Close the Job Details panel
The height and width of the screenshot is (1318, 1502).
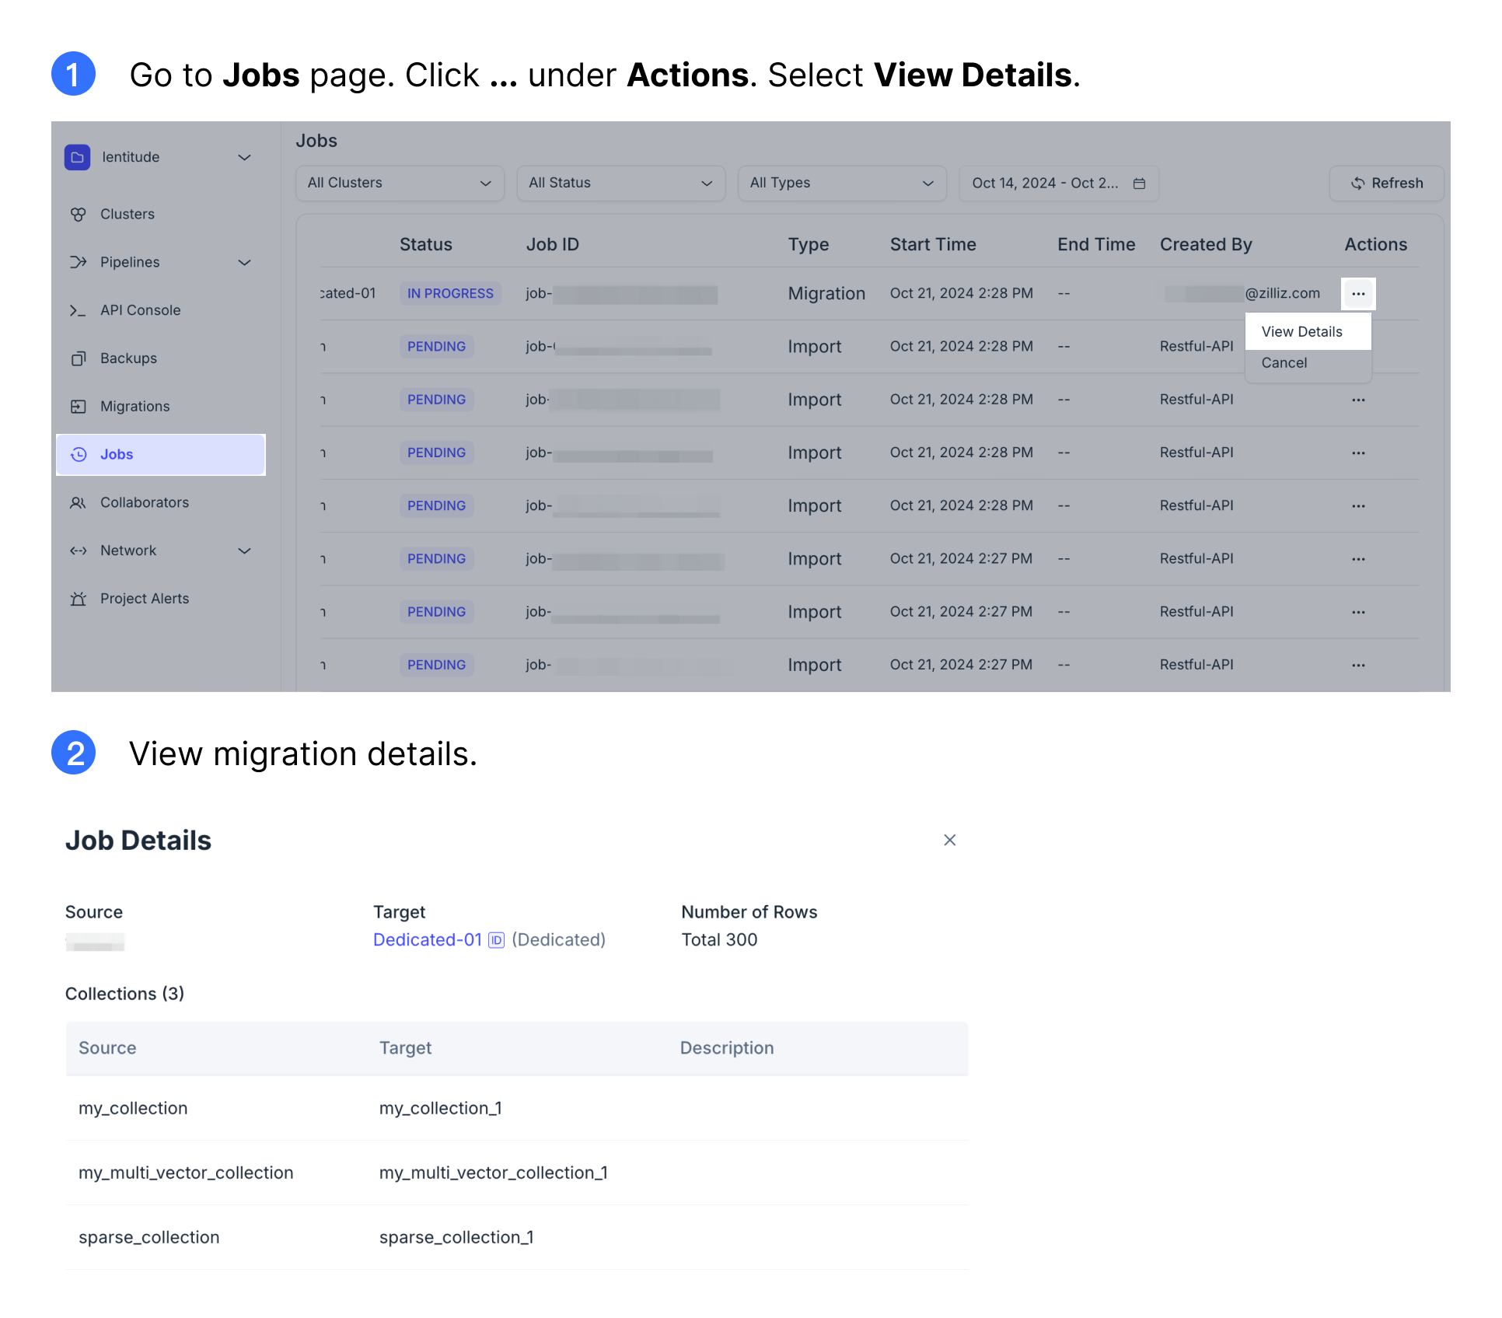(949, 840)
